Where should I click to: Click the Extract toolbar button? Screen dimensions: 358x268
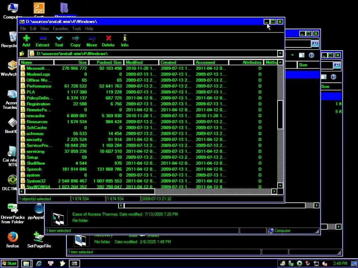coord(42,41)
